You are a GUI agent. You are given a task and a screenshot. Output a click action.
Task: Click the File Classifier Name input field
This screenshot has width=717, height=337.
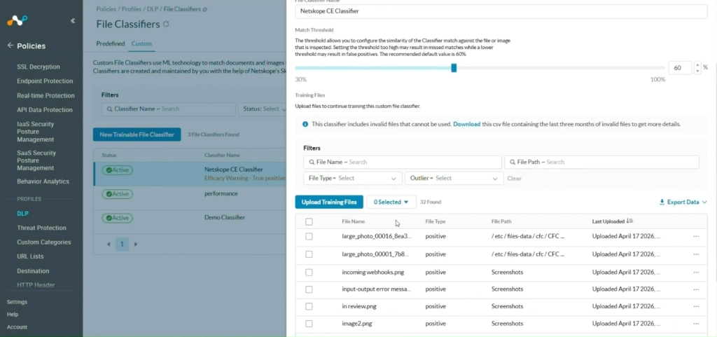tap(501, 11)
